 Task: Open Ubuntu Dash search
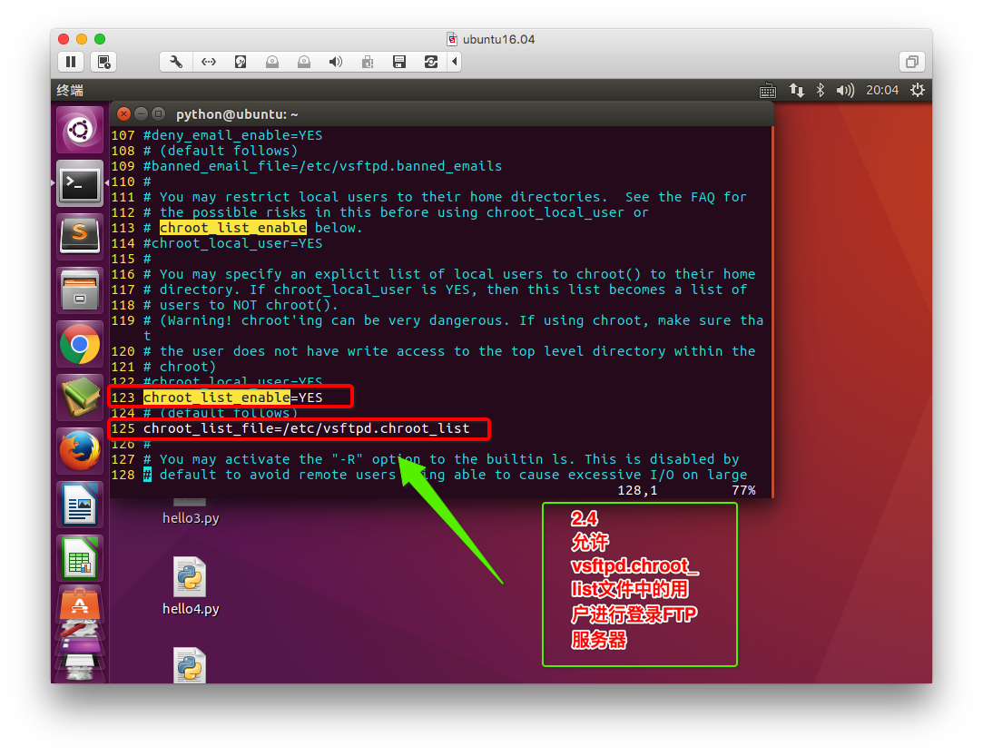(80, 131)
